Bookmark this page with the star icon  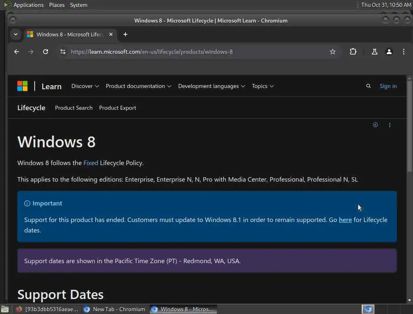[333, 52]
